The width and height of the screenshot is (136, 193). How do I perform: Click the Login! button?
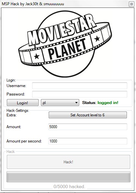[23, 103]
